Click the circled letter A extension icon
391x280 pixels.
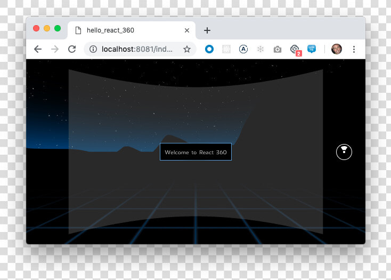coord(243,49)
